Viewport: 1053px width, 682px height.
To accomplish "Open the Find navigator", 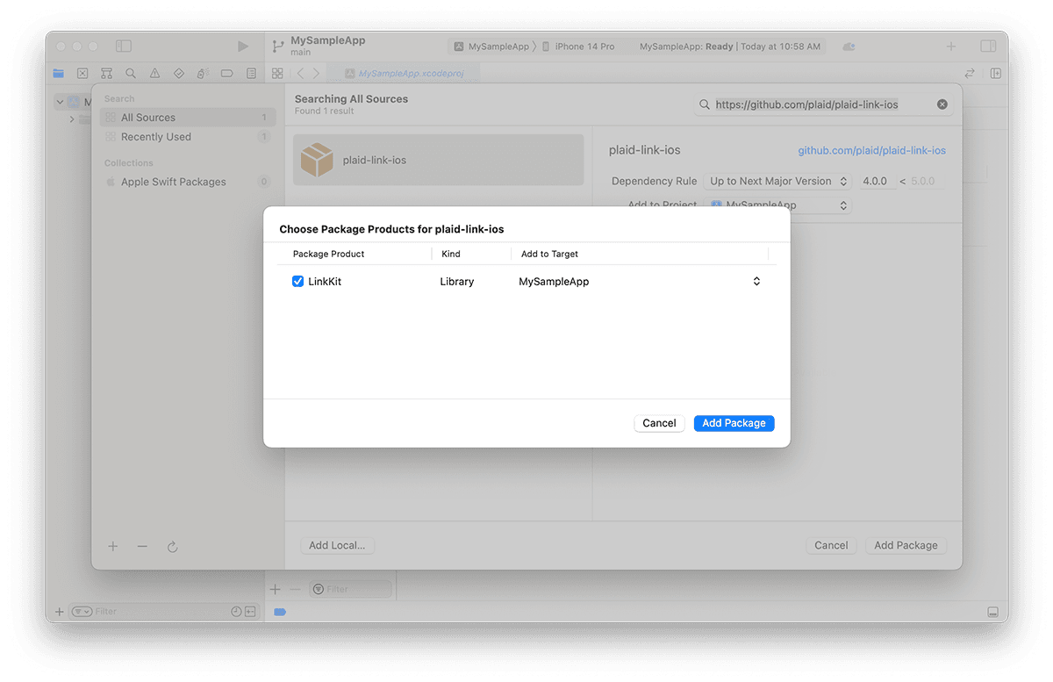I will pyautogui.click(x=131, y=74).
